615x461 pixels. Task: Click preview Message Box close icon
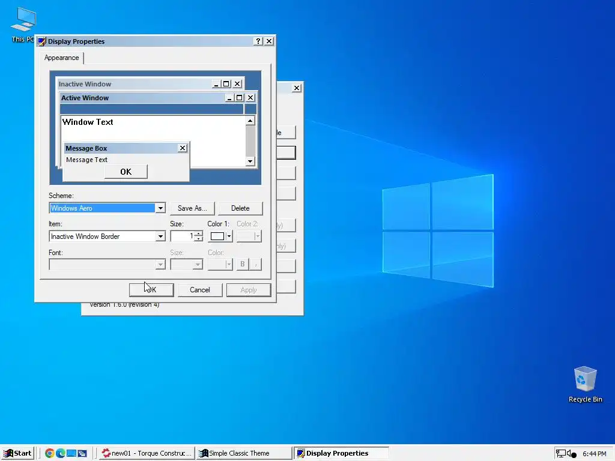[183, 148]
